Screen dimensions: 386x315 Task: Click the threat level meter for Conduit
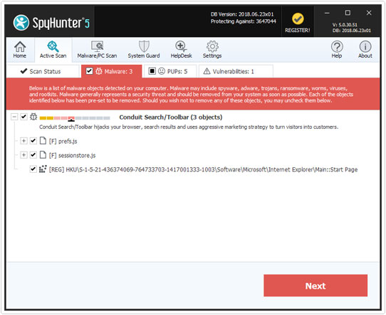pyautogui.click(x=75, y=118)
